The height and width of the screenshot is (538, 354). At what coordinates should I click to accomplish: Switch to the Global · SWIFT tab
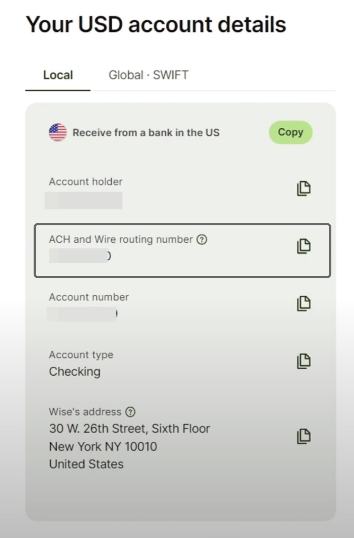149,75
